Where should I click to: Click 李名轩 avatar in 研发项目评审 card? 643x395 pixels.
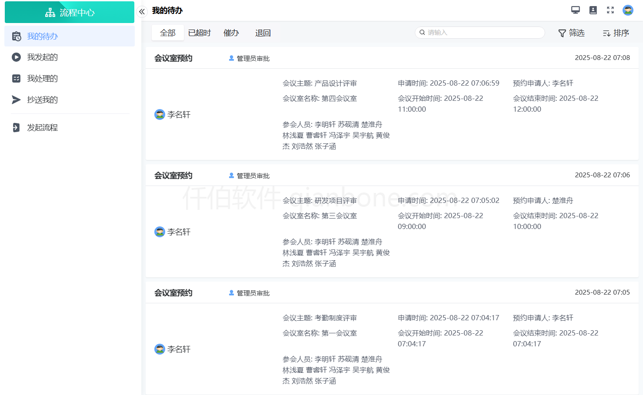[x=160, y=232]
